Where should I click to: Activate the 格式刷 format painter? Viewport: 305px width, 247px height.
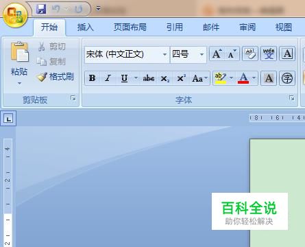[x=56, y=77]
